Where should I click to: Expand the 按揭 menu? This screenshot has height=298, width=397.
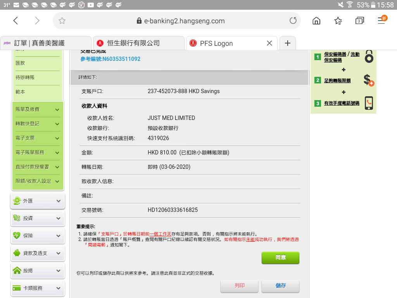[x=38, y=271]
